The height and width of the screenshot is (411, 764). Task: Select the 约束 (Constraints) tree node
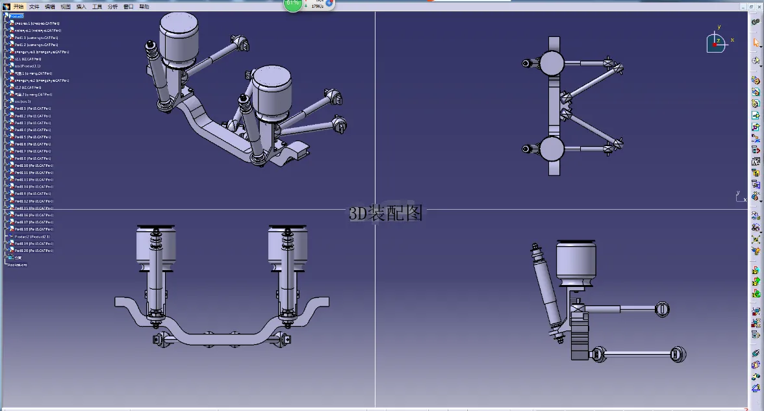(x=18, y=258)
